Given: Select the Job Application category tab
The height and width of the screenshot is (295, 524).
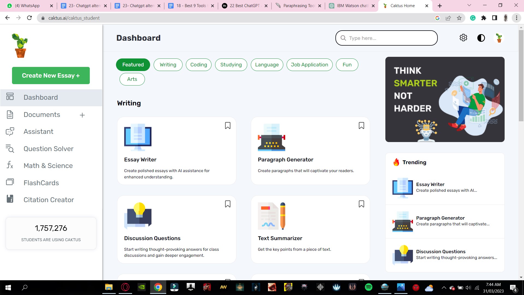Looking at the screenshot, I should pos(309,65).
